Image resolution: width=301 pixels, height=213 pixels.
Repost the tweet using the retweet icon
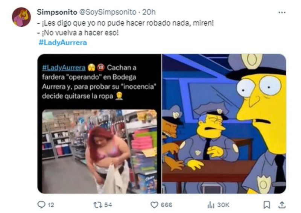click(97, 205)
